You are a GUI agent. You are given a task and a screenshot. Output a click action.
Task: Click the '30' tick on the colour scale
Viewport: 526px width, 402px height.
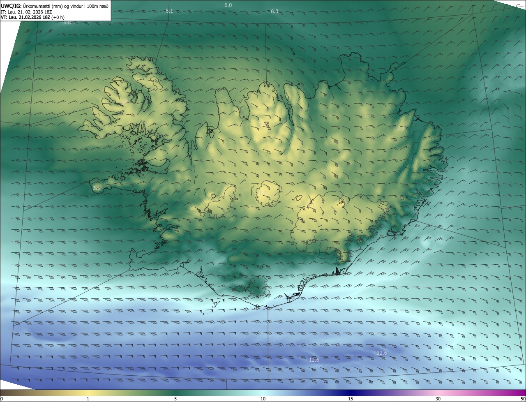click(x=438, y=399)
